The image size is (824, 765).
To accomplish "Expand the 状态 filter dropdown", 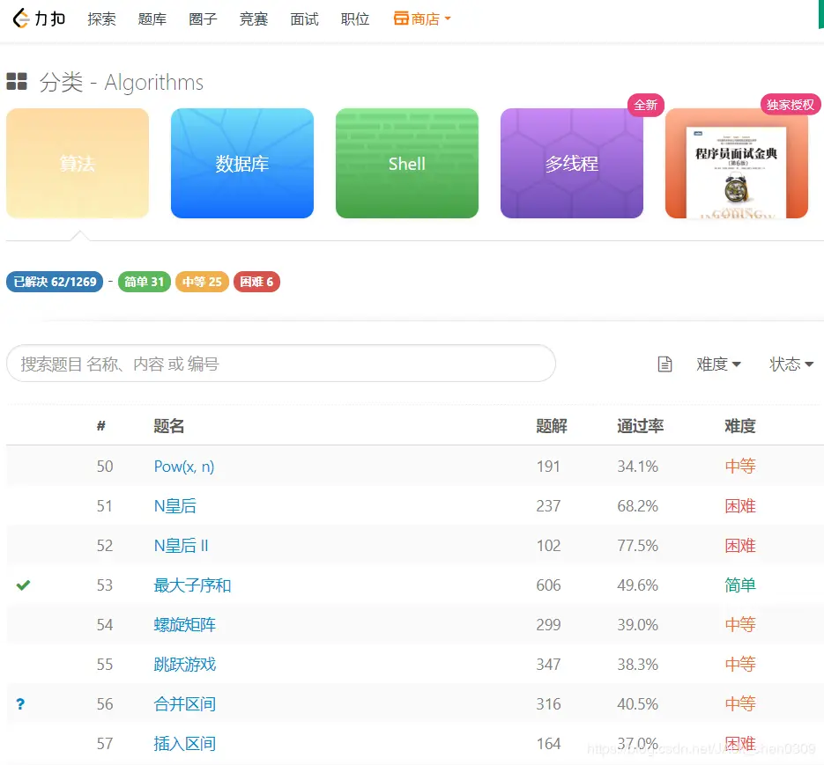I will 791,364.
